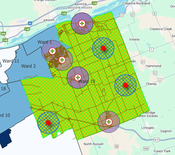
Task: Click the Hammond town label
Action: (x=153, y=66)
